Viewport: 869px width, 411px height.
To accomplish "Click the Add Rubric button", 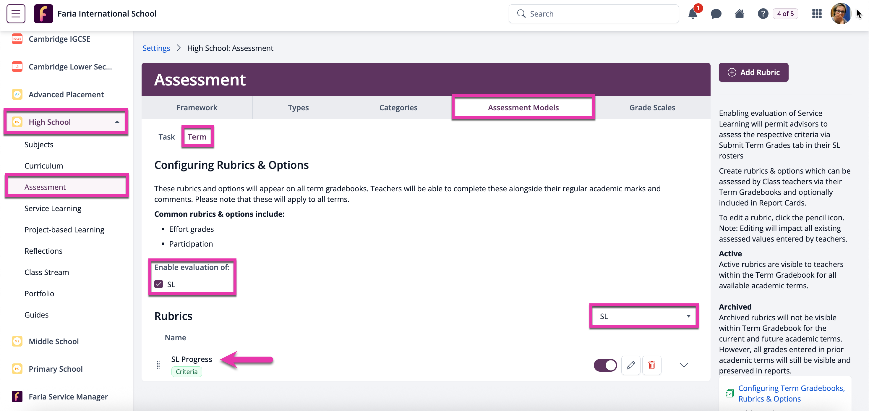I will (x=753, y=72).
